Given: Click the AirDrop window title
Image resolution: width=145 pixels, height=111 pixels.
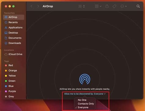Looking at the screenshot, I should pyautogui.click(x=48, y=6).
